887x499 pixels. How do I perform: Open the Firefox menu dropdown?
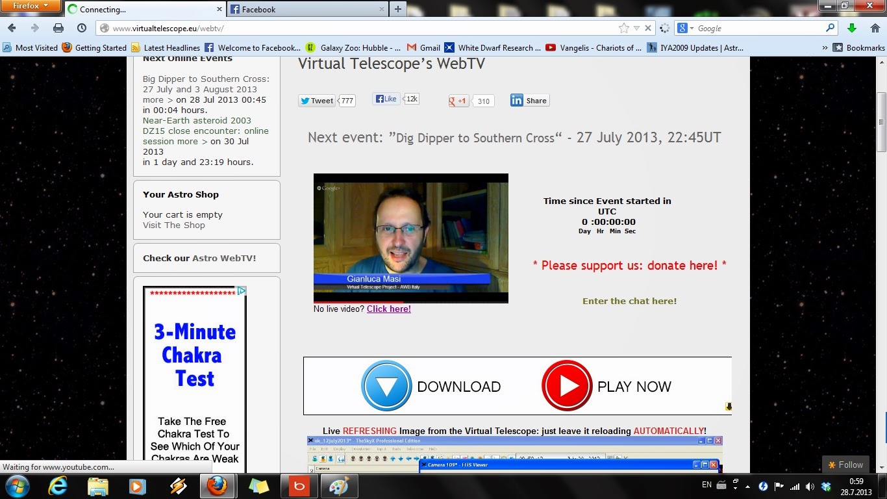[x=31, y=6]
